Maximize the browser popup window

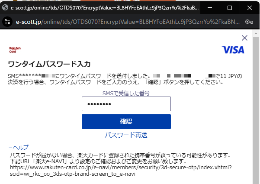click(230, 8)
